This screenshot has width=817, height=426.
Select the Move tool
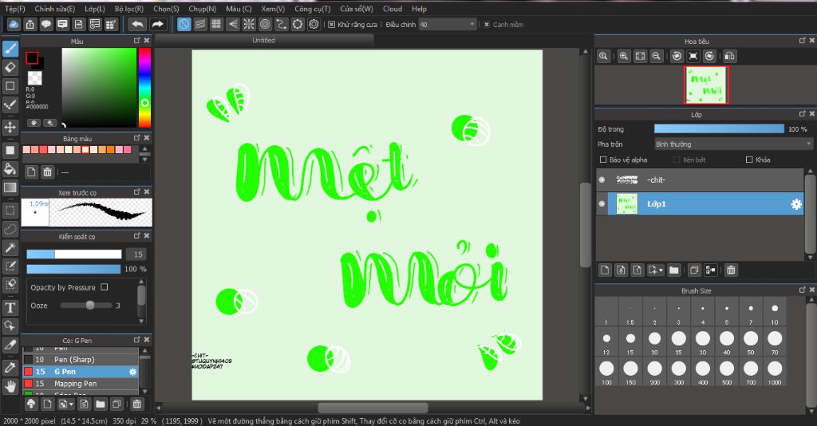click(x=10, y=127)
